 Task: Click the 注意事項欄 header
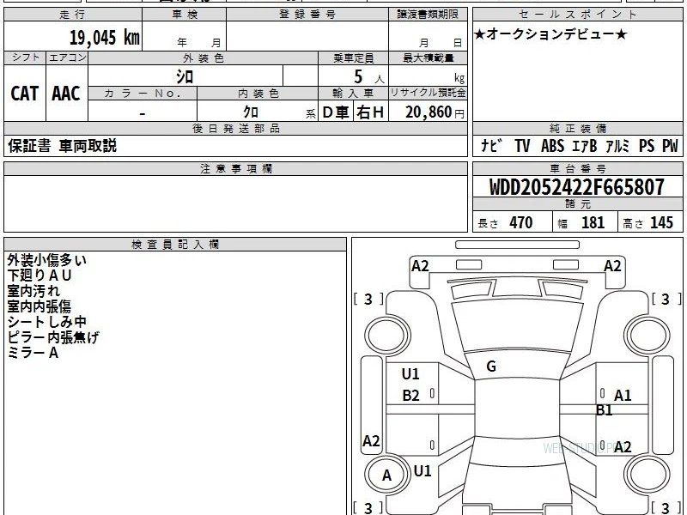click(235, 168)
